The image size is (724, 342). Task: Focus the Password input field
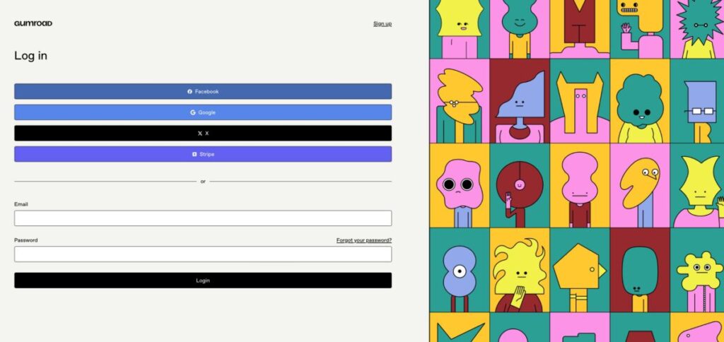click(x=203, y=254)
